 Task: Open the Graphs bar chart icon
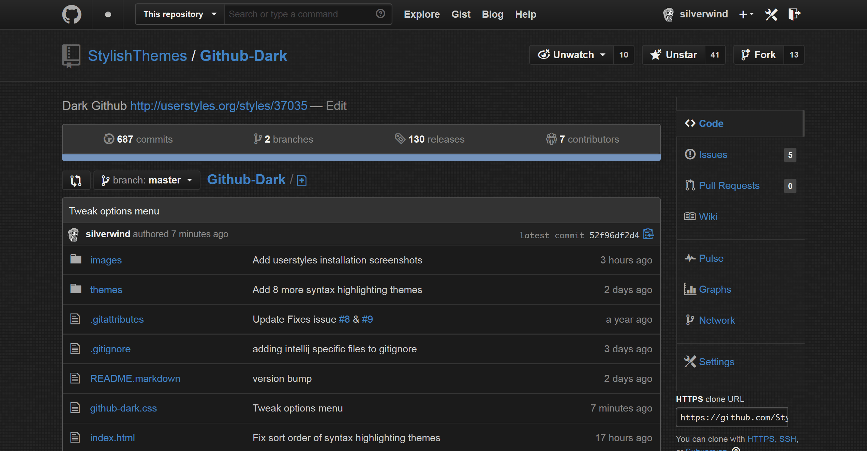(x=690, y=289)
